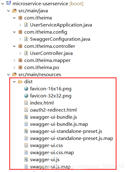Image resolution: width=127 pixels, height=172 pixels.
Task: Click the index.html file icon
Action: (x=26, y=103)
